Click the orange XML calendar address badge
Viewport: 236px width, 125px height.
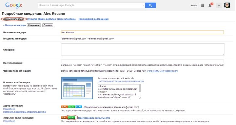pos(65,107)
